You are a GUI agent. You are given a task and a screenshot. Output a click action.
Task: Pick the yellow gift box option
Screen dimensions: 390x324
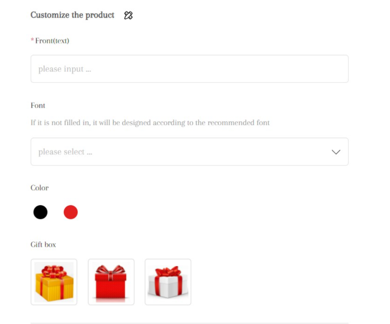tap(54, 282)
